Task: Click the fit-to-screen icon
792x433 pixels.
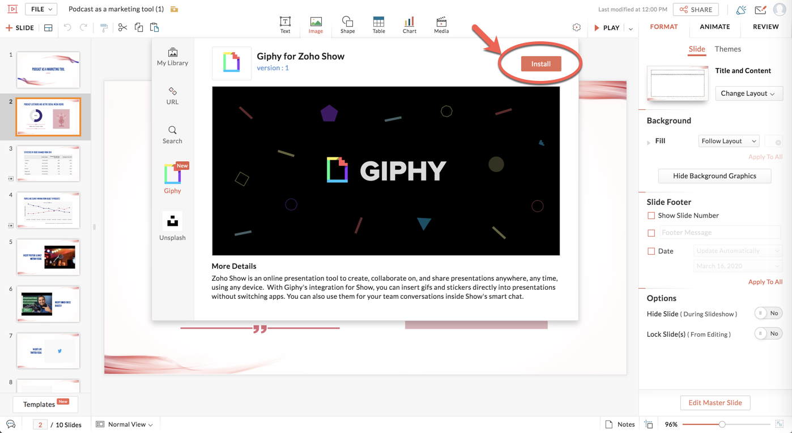Action: coord(780,425)
